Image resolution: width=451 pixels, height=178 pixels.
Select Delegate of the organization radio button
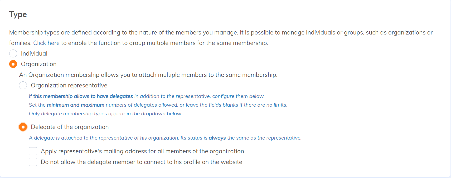(23, 127)
